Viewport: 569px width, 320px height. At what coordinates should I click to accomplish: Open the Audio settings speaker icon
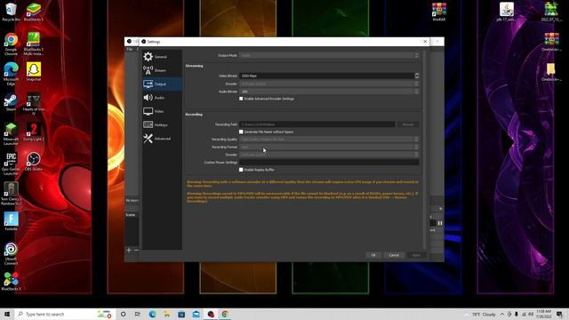148,98
